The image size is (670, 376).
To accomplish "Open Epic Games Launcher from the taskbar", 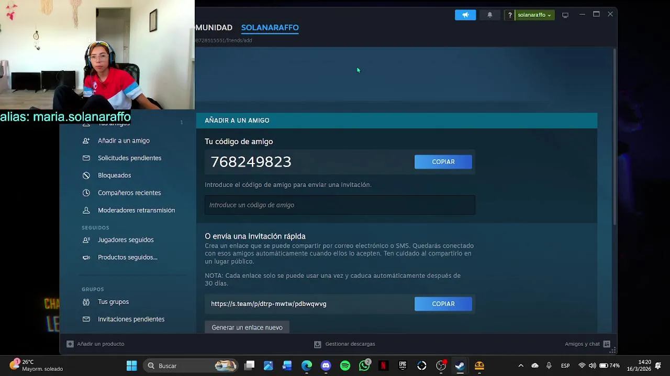I will pos(403,366).
